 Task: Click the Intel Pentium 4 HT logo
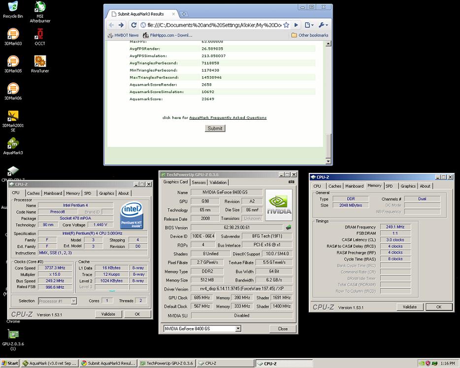131,215
